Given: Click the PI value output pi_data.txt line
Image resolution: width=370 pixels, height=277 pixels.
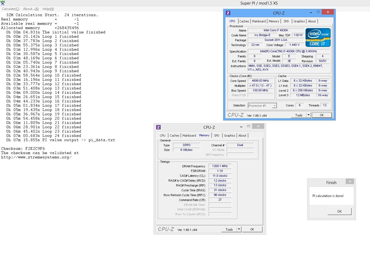Looking at the screenshot, I should click(61, 140).
